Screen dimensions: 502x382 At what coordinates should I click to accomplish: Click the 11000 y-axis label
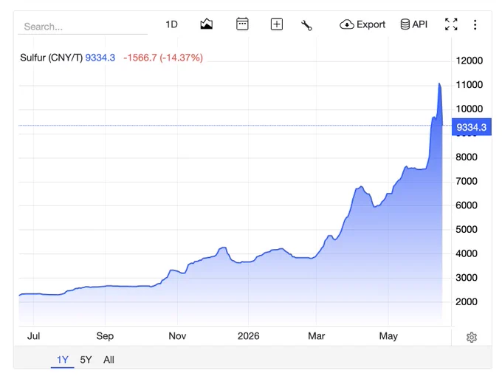coord(469,85)
